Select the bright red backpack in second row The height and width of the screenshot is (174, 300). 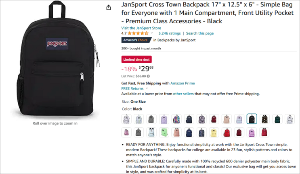pyautogui.click(x=227, y=132)
